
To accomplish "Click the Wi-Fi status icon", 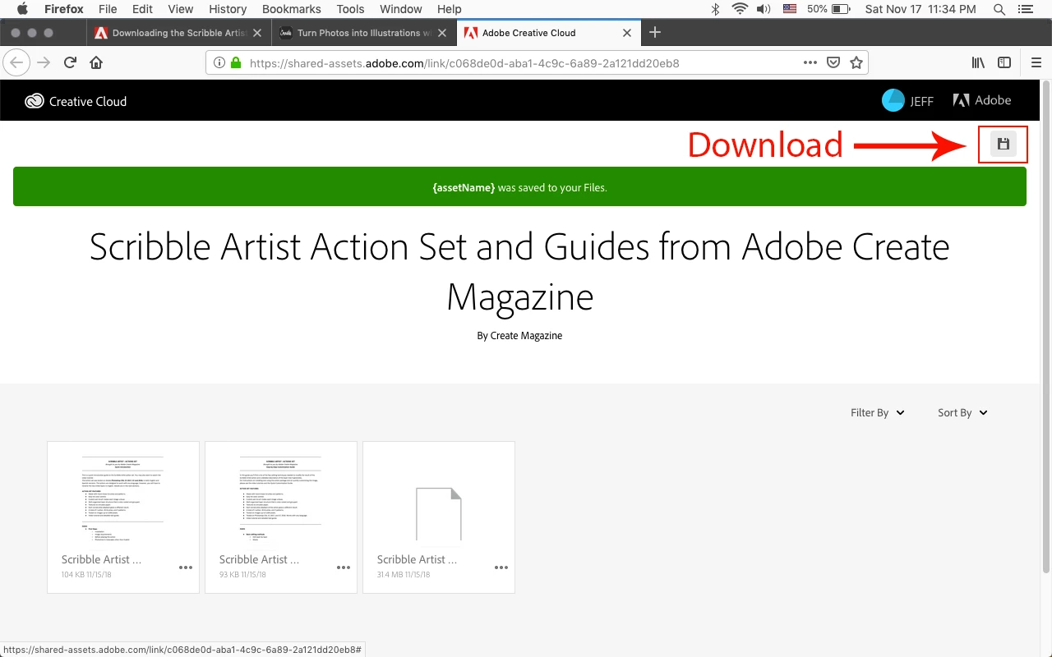I will [740, 9].
